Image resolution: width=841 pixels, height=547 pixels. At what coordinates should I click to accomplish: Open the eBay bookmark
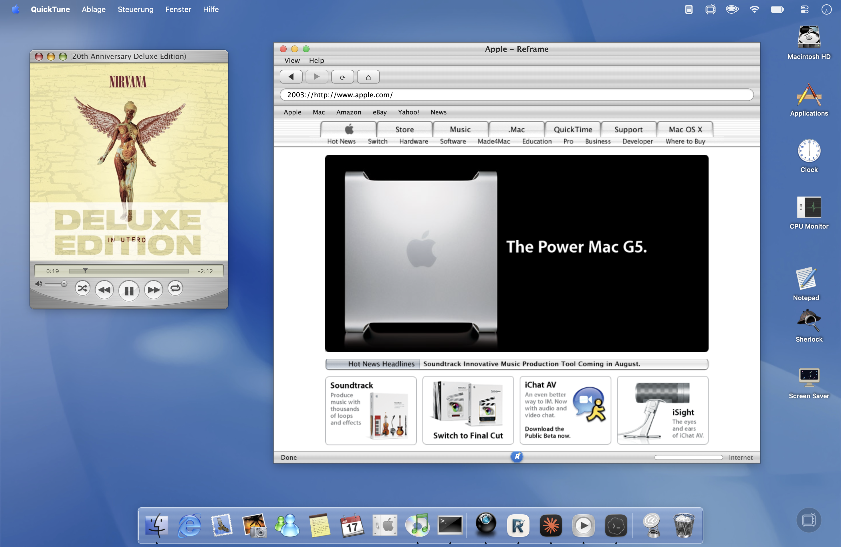(x=380, y=112)
